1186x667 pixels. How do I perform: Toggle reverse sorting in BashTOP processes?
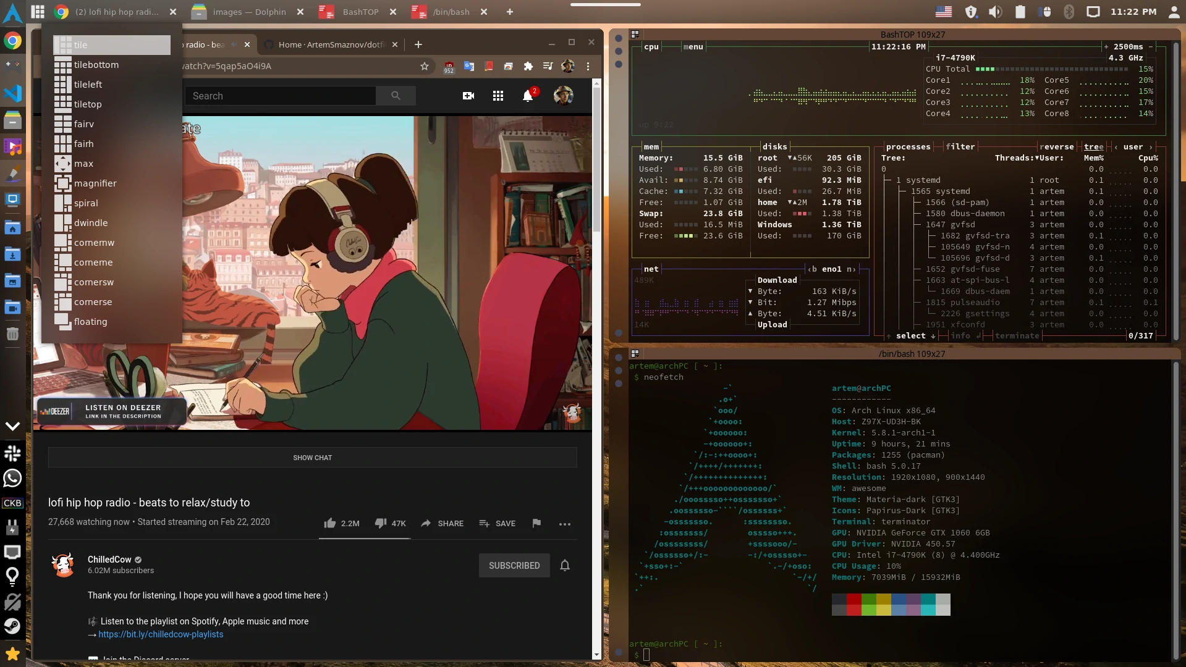click(1056, 146)
